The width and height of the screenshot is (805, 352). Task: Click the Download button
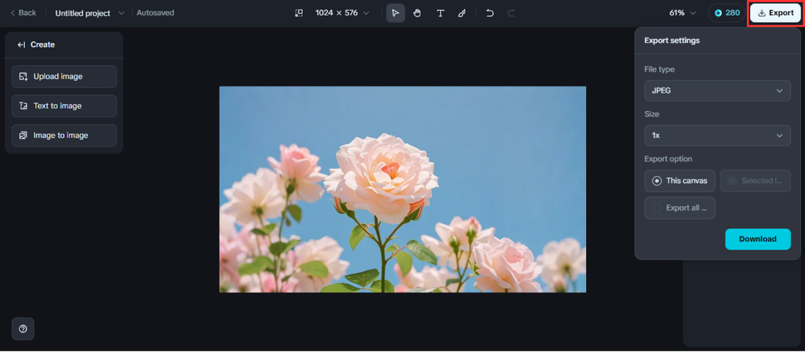tap(758, 239)
